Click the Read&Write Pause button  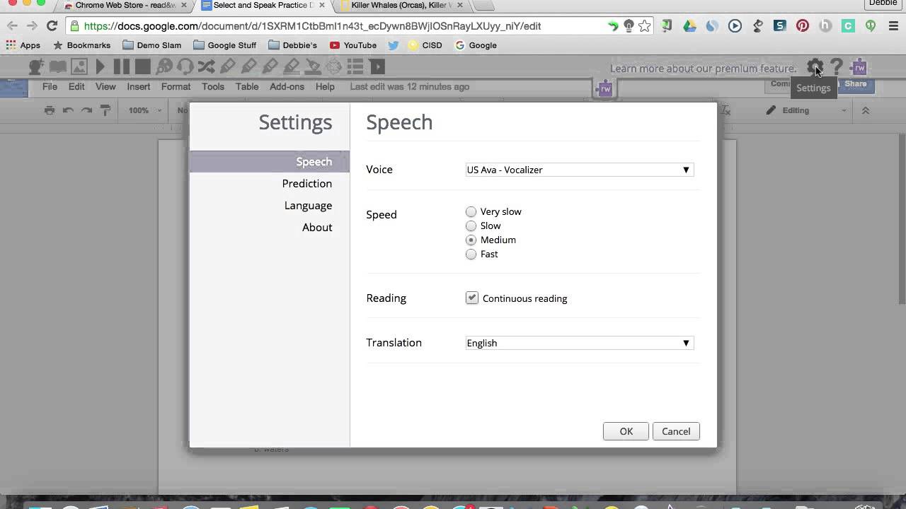click(122, 66)
